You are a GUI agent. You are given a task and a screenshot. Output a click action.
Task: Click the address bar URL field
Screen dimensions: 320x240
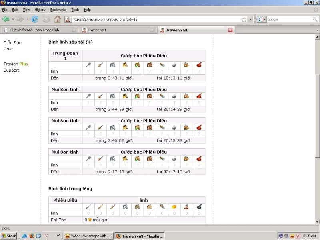pos(156,19)
